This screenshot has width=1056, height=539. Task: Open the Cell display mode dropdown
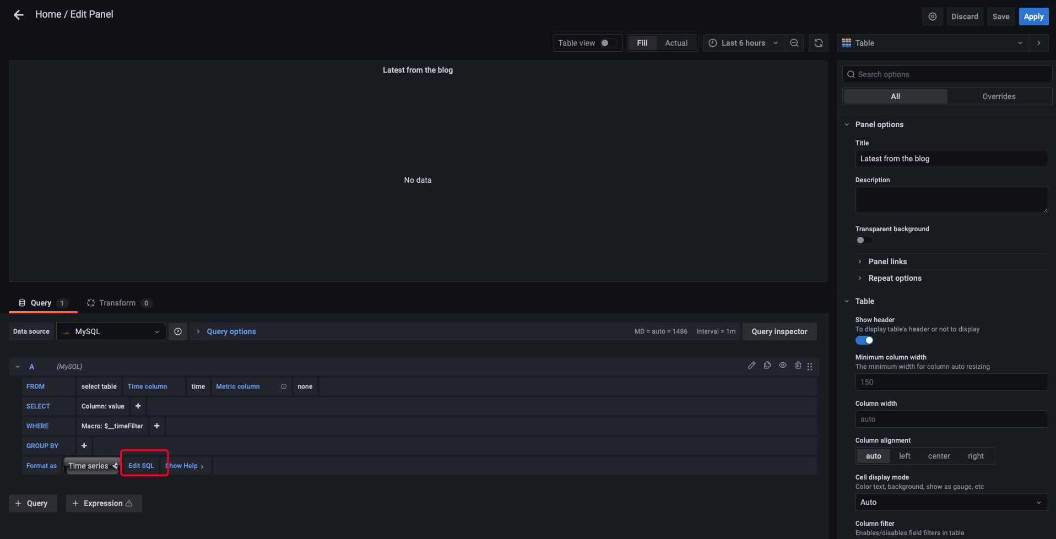(951, 502)
